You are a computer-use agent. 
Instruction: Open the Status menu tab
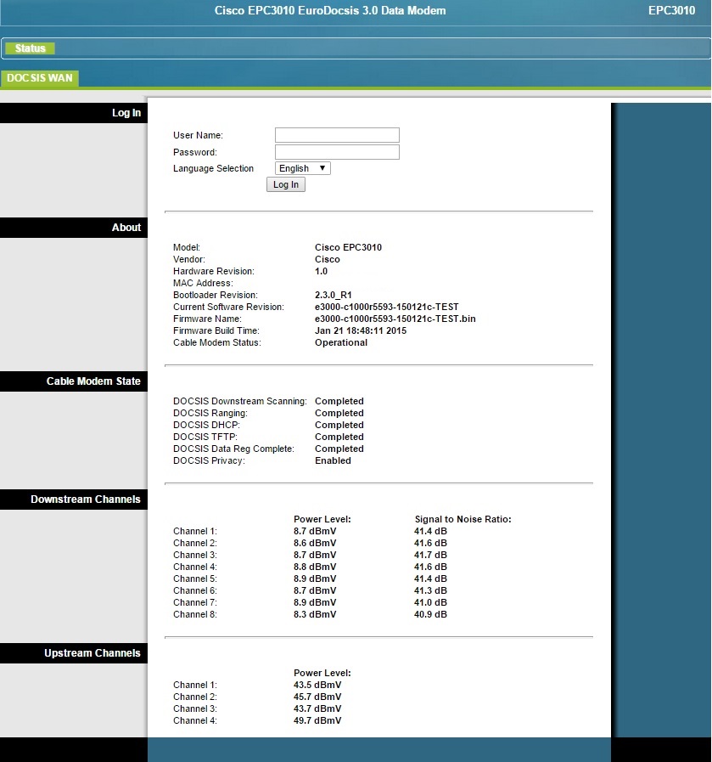30,48
